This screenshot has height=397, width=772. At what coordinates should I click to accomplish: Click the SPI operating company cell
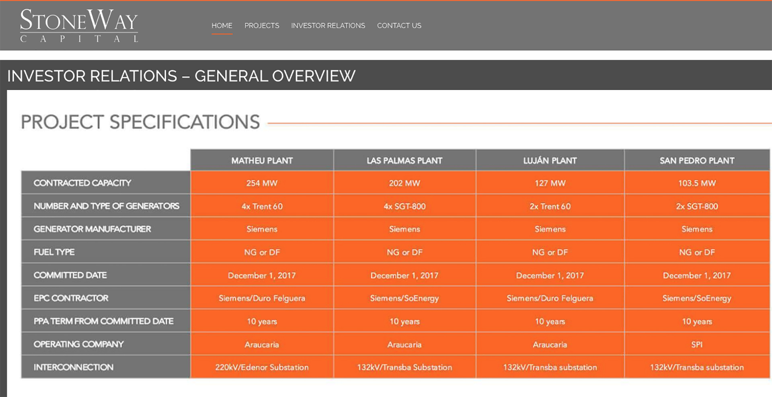(697, 344)
